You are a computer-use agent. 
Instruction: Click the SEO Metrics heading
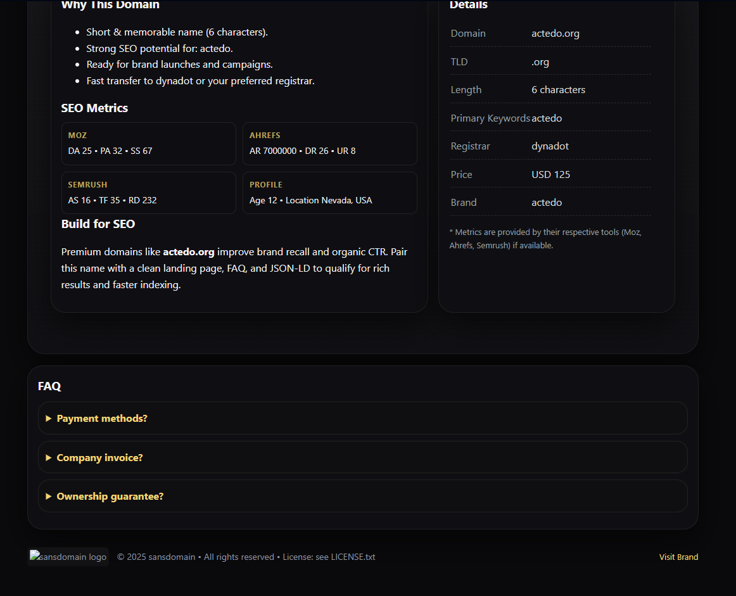[94, 108]
